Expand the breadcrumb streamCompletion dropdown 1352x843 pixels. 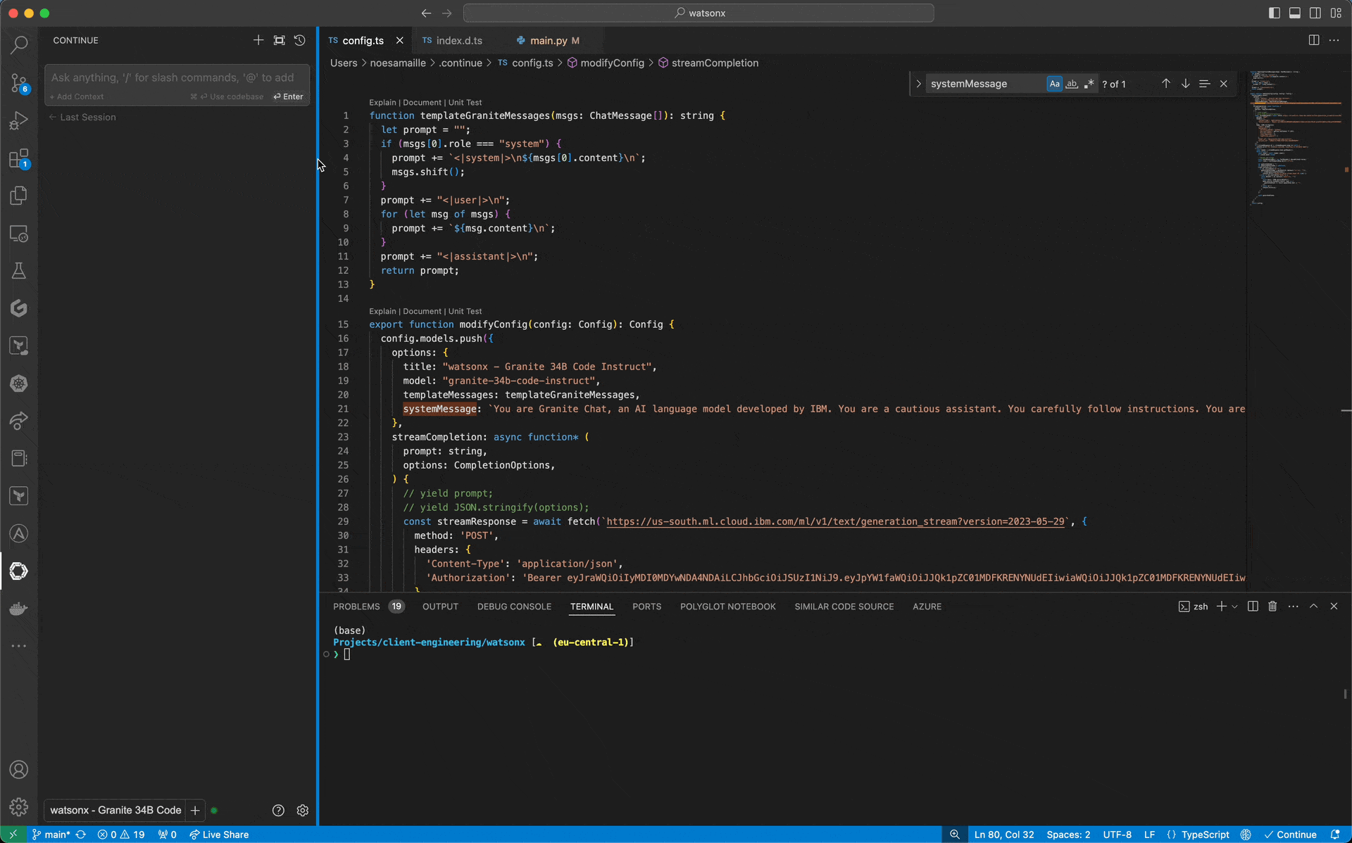715,62
